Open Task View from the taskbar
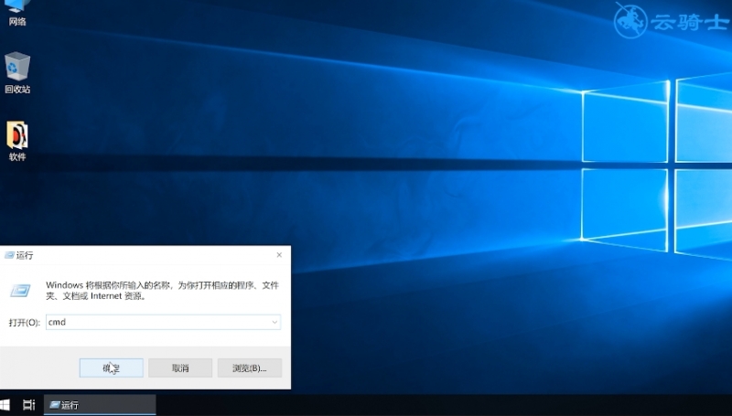The image size is (732, 416). [x=29, y=405]
